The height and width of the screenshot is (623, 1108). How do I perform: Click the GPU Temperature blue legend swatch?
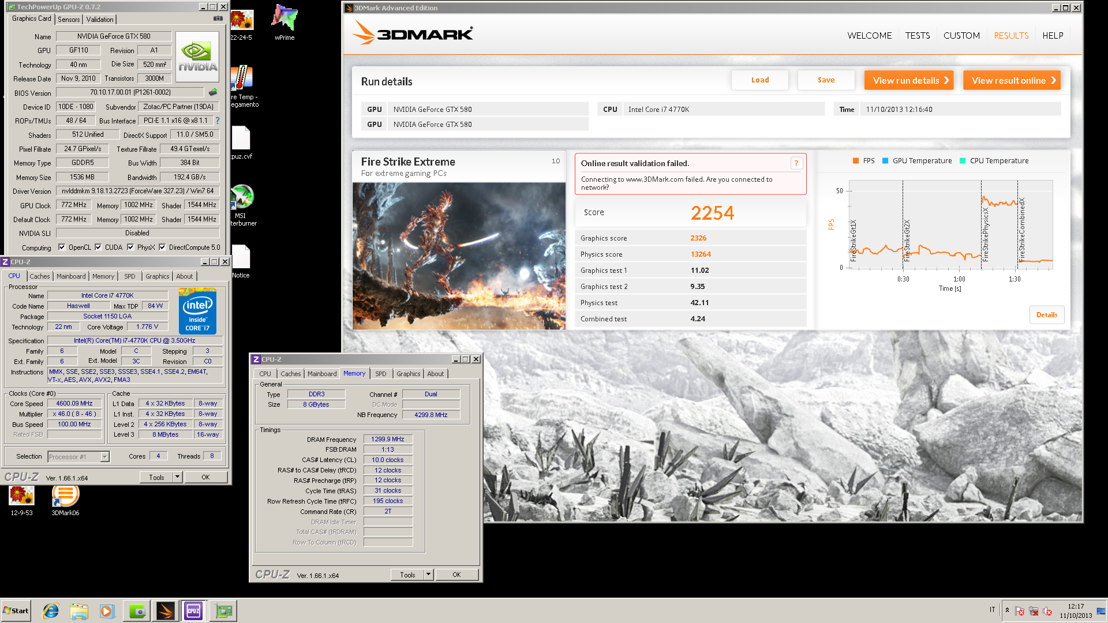click(885, 161)
